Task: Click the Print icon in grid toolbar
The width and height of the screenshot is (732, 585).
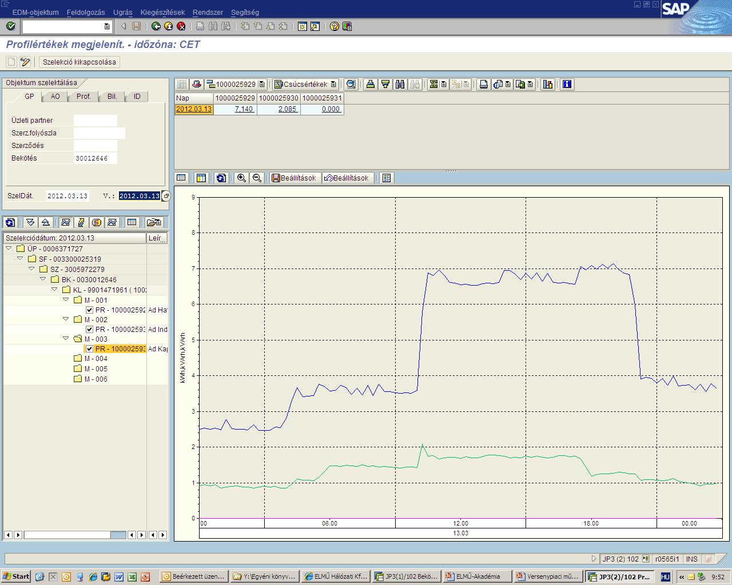Action: 484,84
